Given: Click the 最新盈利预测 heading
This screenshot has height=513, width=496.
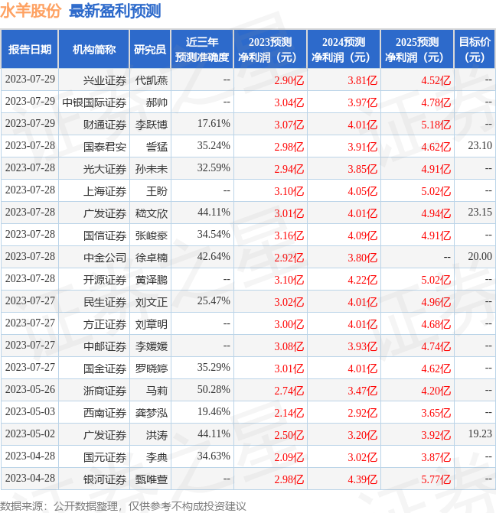Looking at the screenshot, I should (x=115, y=11).
